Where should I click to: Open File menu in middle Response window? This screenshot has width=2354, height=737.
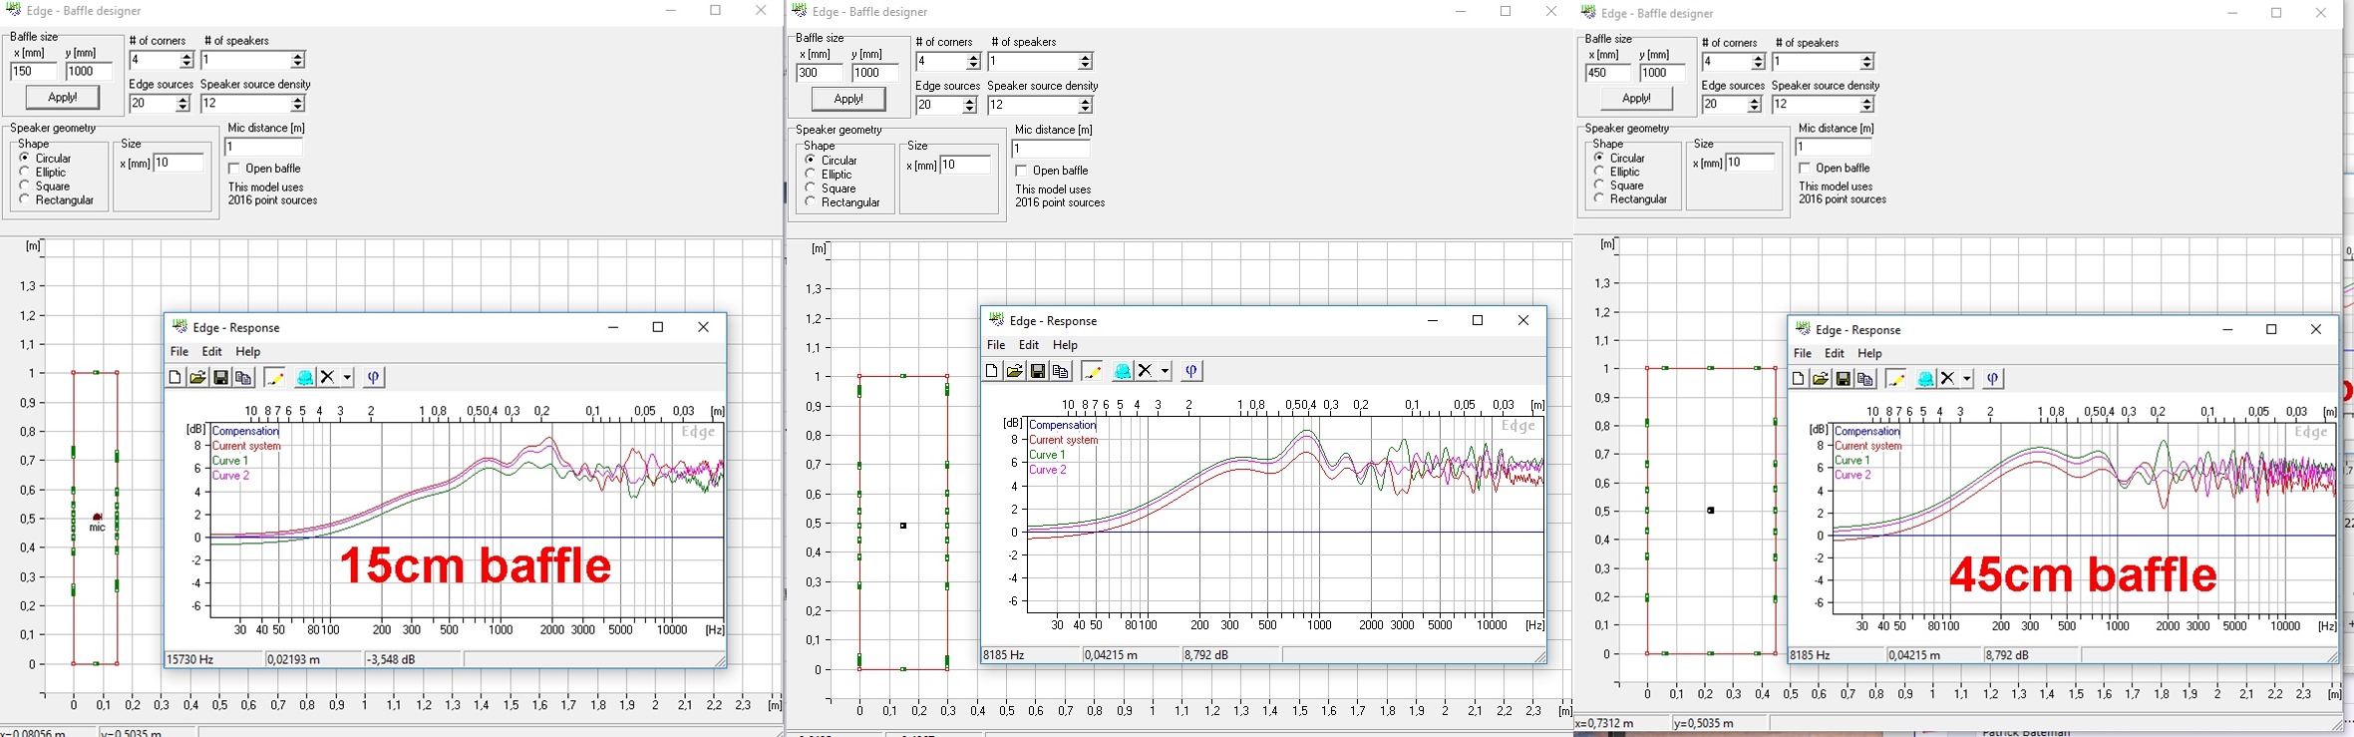tap(996, 345)
